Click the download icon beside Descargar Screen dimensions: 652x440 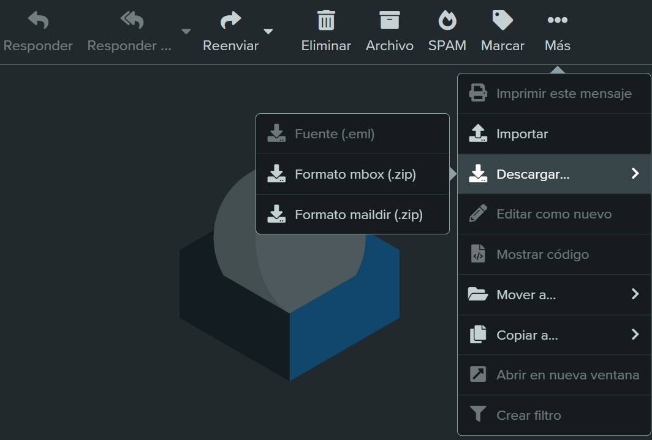click(478, 174)
